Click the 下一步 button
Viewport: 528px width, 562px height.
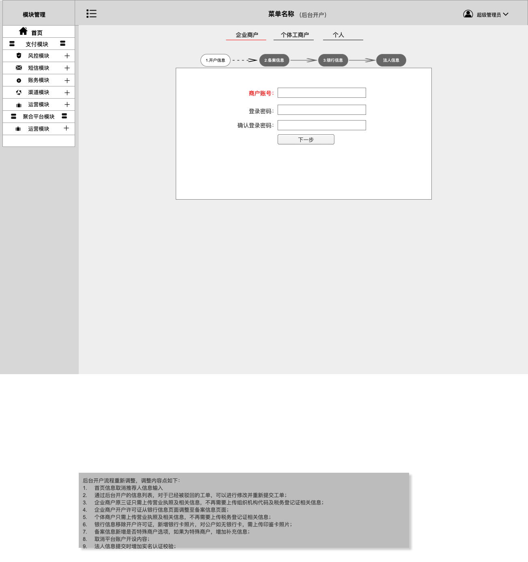coord(306,139)
